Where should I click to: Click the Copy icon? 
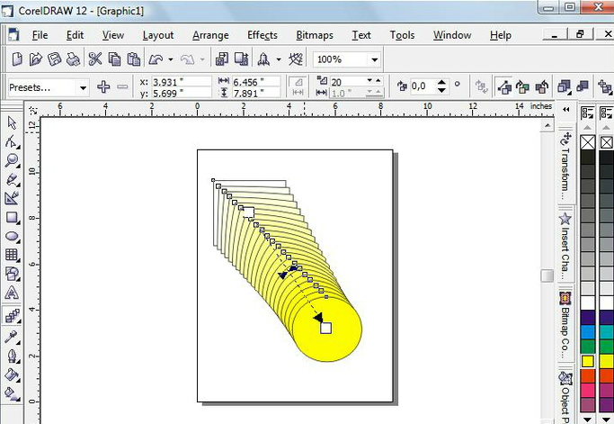point(114,59)
